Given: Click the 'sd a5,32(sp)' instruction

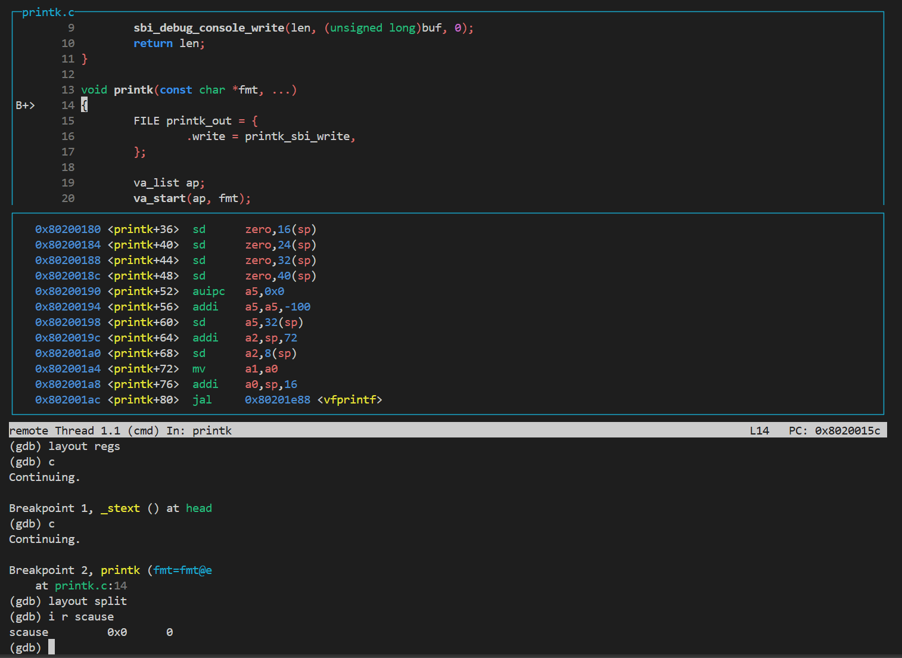Looking at the screenshot, I should (248, 322).
